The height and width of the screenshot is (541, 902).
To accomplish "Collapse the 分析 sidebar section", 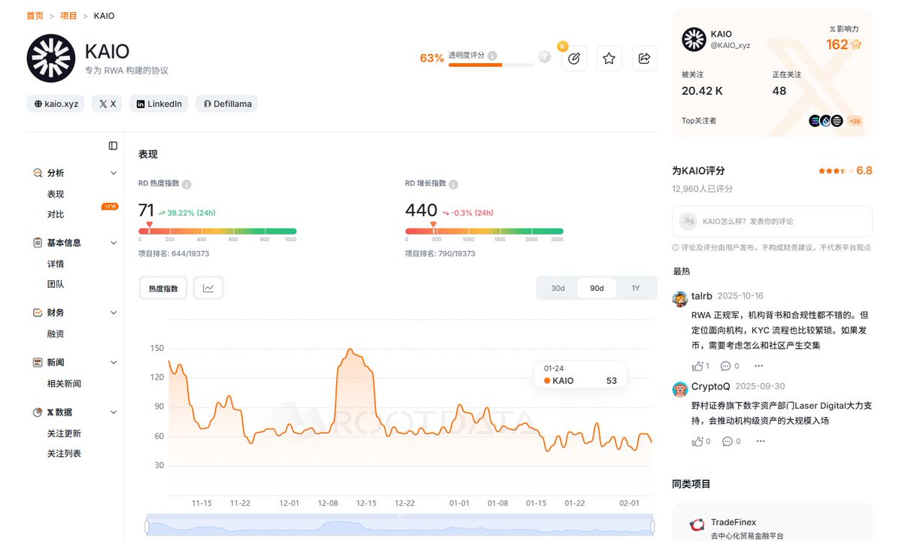I will pyautogui.click(x=114, y=173).
